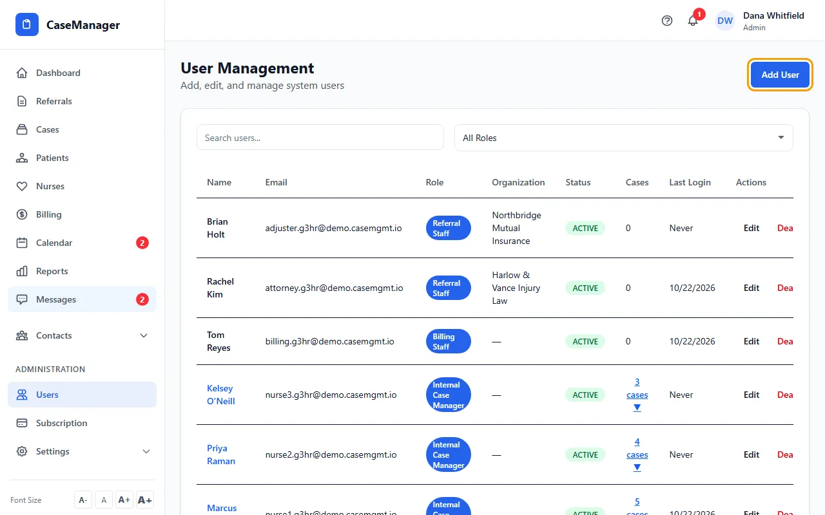Viewport: 825px width, 515px height.
Task: Open Priya Raman's profile link
Action: (221, 454)
